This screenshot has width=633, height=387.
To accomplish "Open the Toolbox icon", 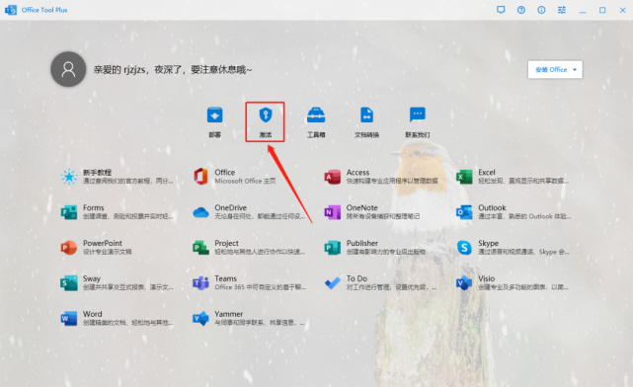I will click(316, 115).
